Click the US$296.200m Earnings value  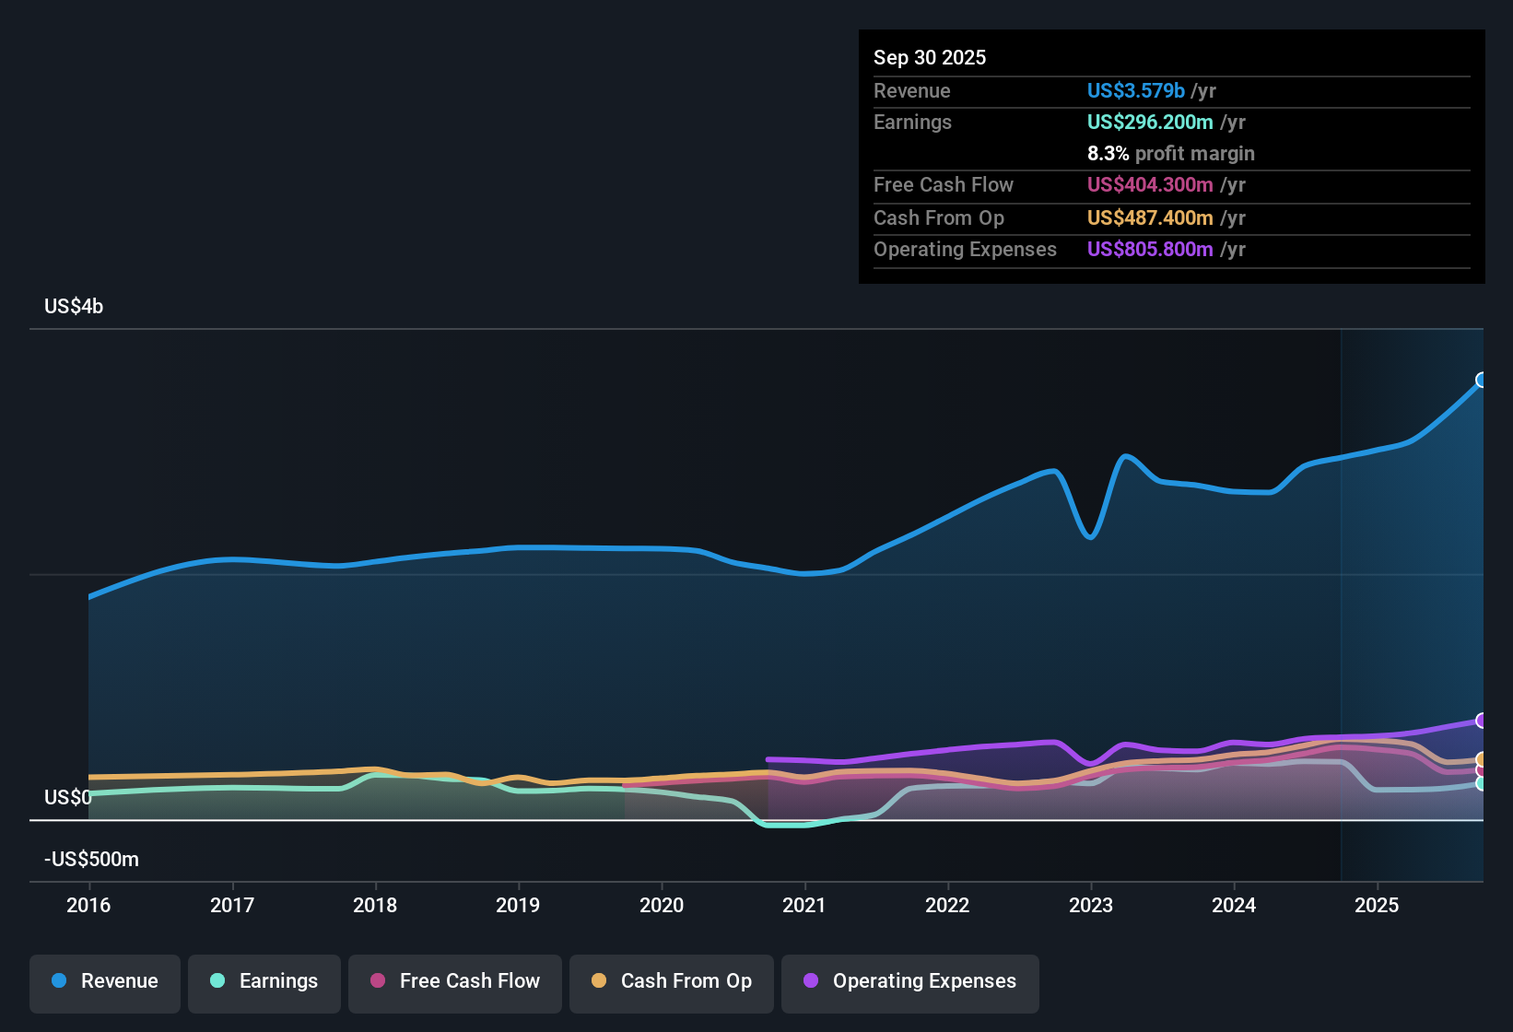coord(1149,122)
